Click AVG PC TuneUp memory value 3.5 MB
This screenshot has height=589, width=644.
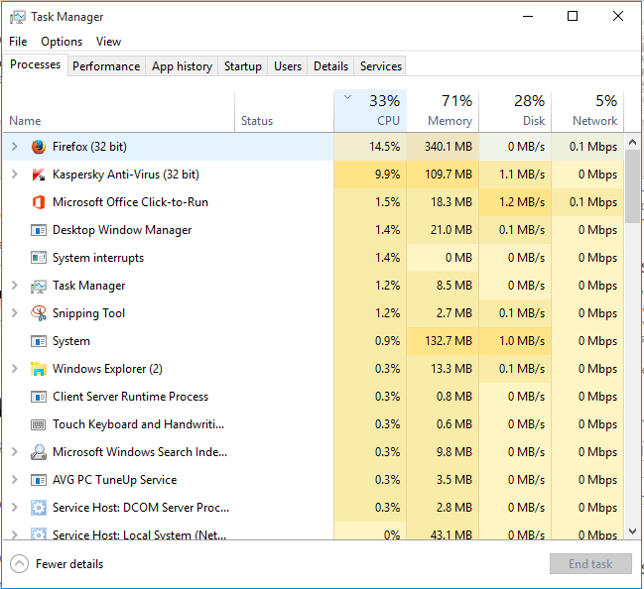454,480
